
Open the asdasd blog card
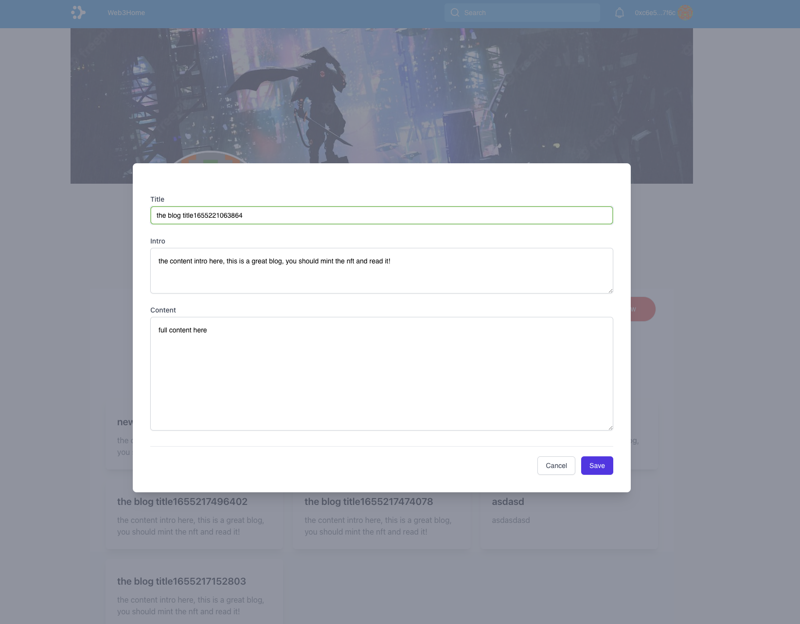point(569,517)
